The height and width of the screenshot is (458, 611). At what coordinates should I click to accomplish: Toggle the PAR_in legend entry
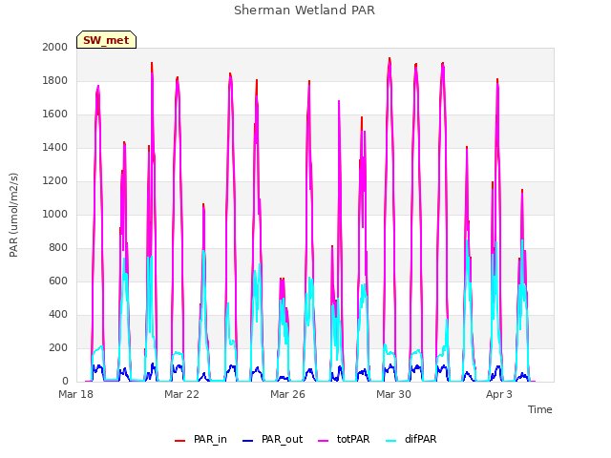(x=201, y=439)
